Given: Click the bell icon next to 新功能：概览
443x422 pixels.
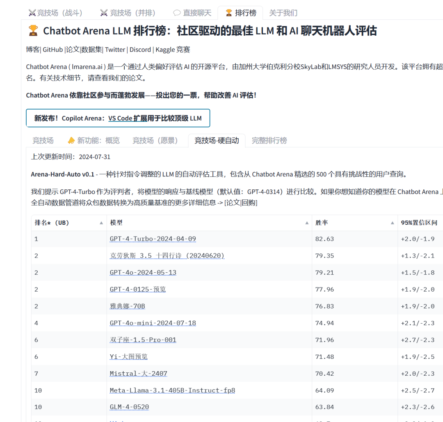Looking at the screenshot, I should (x=71, y=140).
